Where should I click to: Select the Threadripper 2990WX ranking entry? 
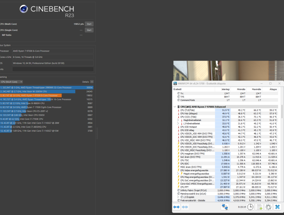click(47, 87)
